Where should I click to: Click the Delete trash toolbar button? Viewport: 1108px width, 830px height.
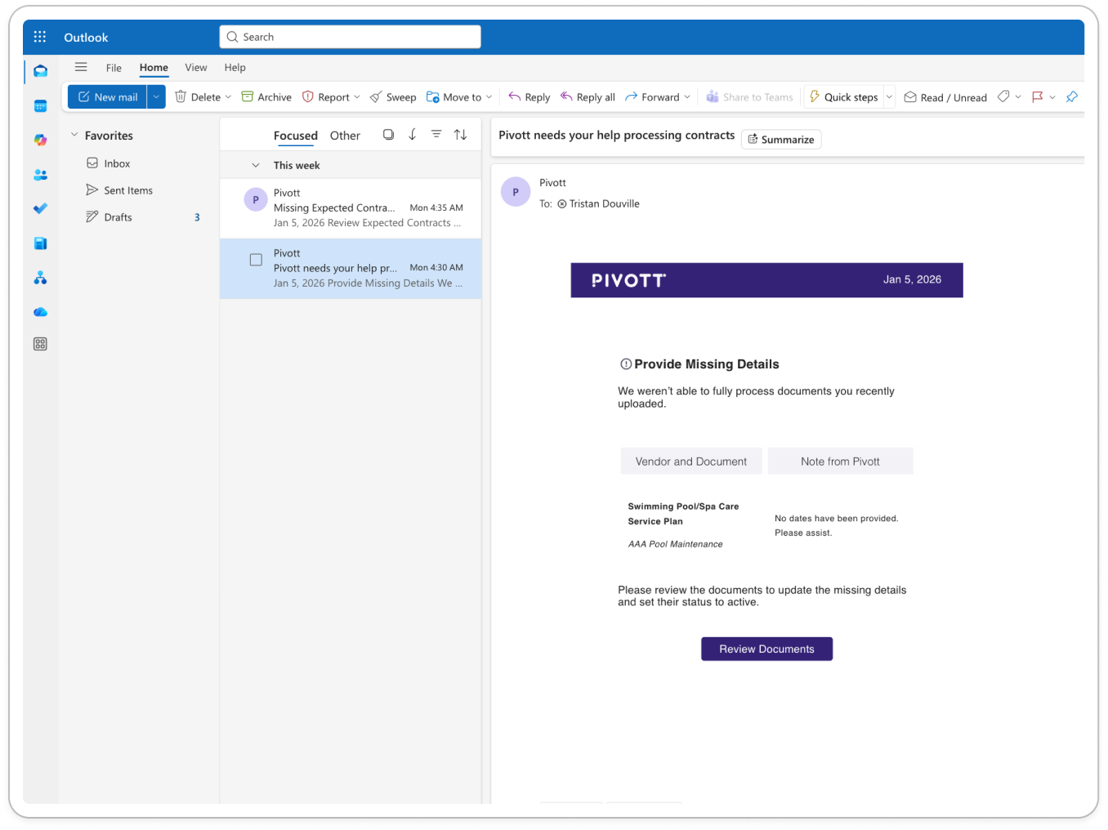pyautogui.click(x=198, y=96)
